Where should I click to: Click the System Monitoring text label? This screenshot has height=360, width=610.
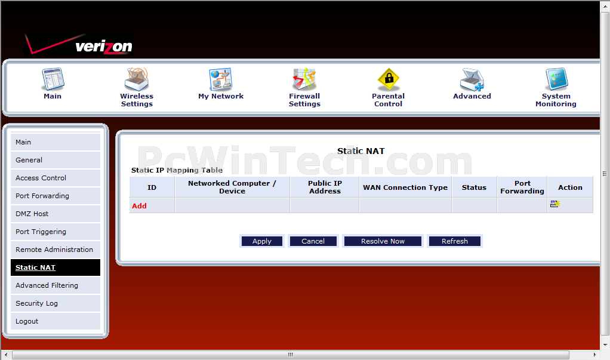click(x=556, y=100)
